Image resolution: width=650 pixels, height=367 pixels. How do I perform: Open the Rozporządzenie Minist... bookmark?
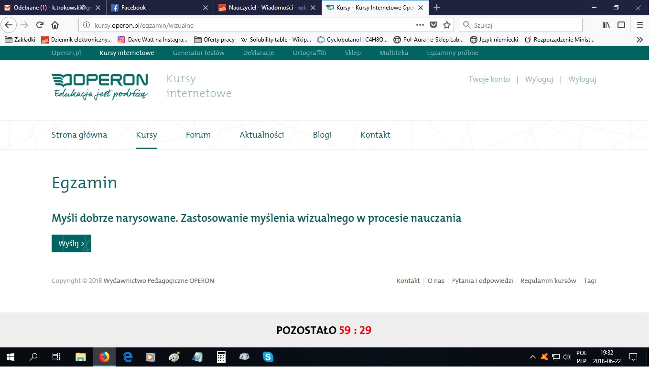pyautogui.click(x=560, y=40)
